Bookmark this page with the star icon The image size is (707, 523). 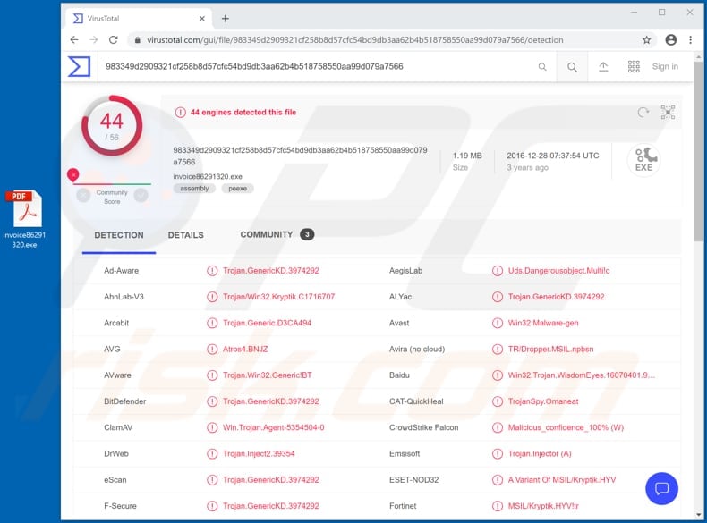coord(646,40)
